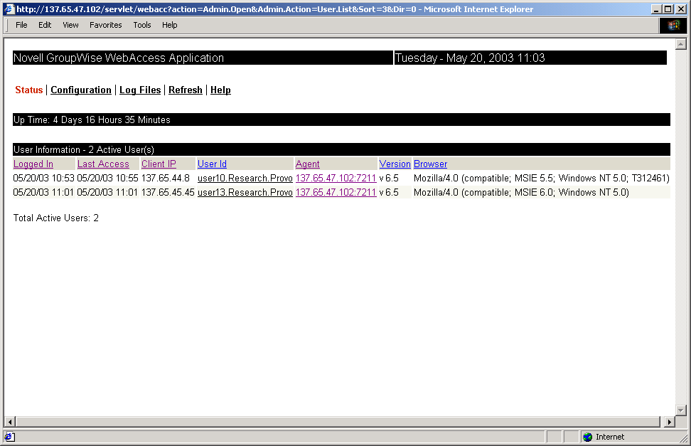
Task: Open details for user10.Research.Provo
Action: coord(245,179)
